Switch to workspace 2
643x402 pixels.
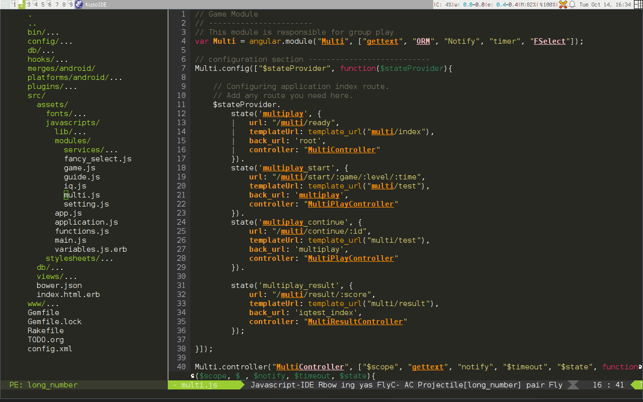point(22,5)
